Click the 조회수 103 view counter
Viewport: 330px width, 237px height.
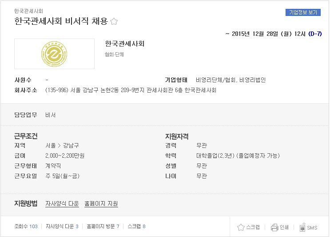pos(26,226)
